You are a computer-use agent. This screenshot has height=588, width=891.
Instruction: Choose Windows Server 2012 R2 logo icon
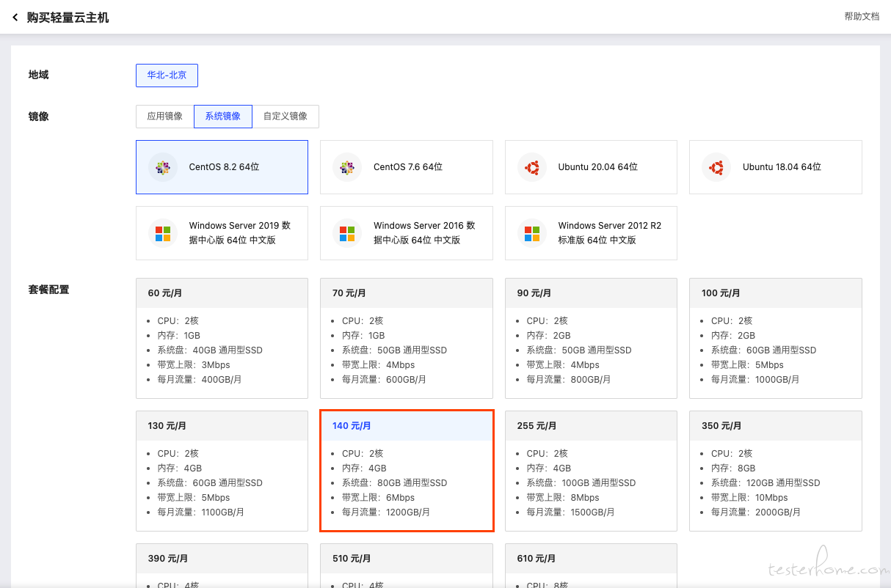point(531,233)
